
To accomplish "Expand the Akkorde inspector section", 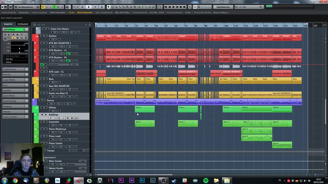I will (x=15, y=74).
